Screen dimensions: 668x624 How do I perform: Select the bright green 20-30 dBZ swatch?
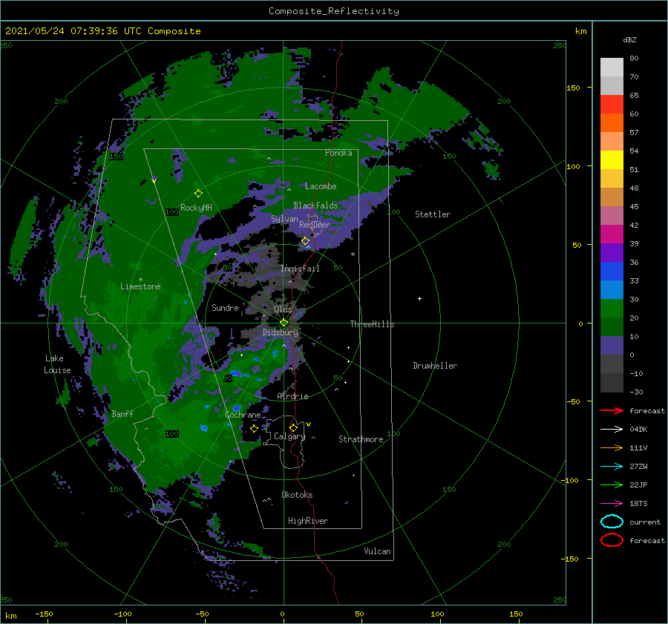pos(612,309)
